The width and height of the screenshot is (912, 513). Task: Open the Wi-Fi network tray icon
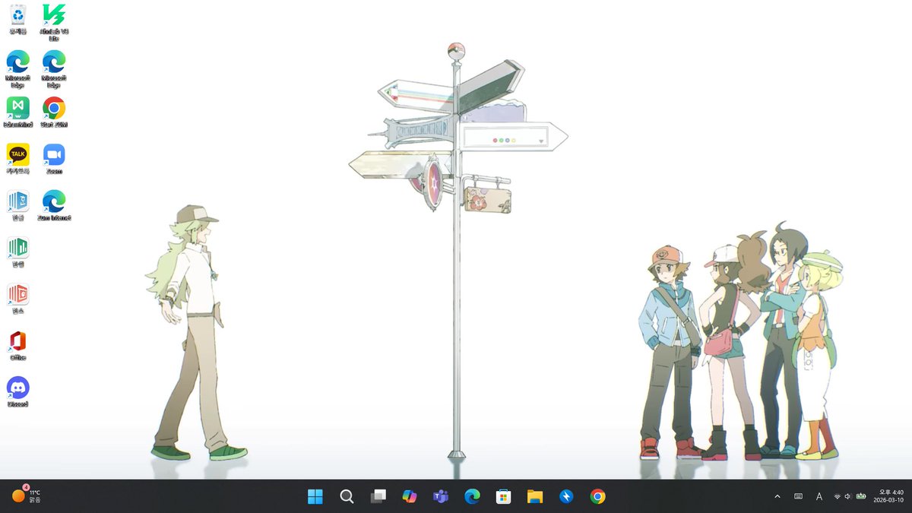(x=838, y=496)
